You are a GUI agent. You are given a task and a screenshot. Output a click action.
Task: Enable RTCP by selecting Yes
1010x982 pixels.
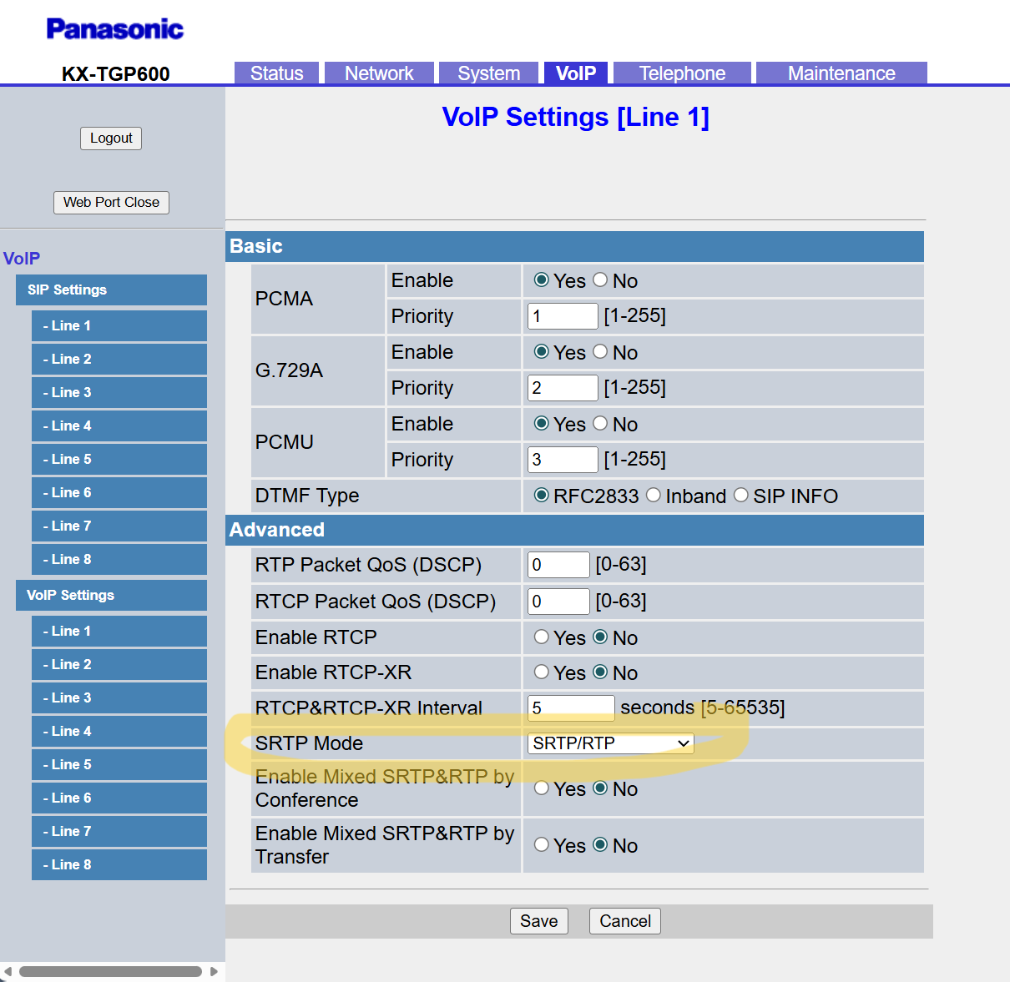click(x=542, y=637)
